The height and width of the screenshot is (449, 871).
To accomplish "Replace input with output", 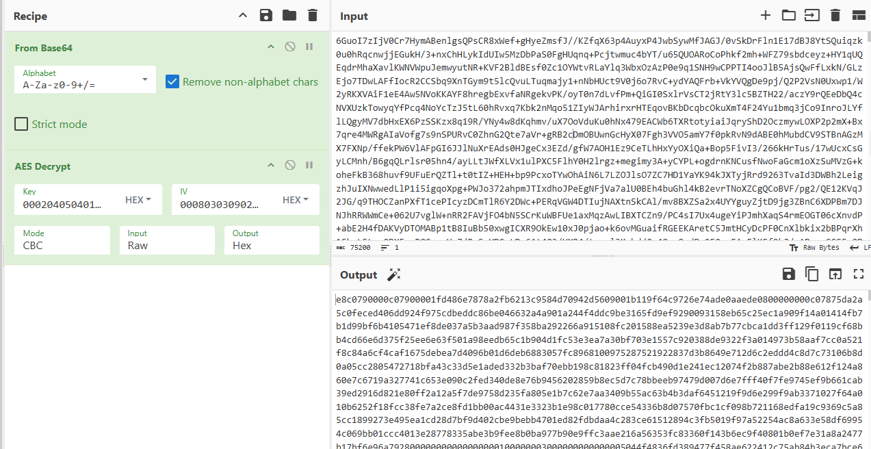I will click(835, 274).
